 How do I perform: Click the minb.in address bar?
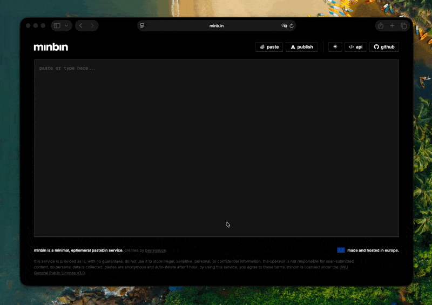216,25
